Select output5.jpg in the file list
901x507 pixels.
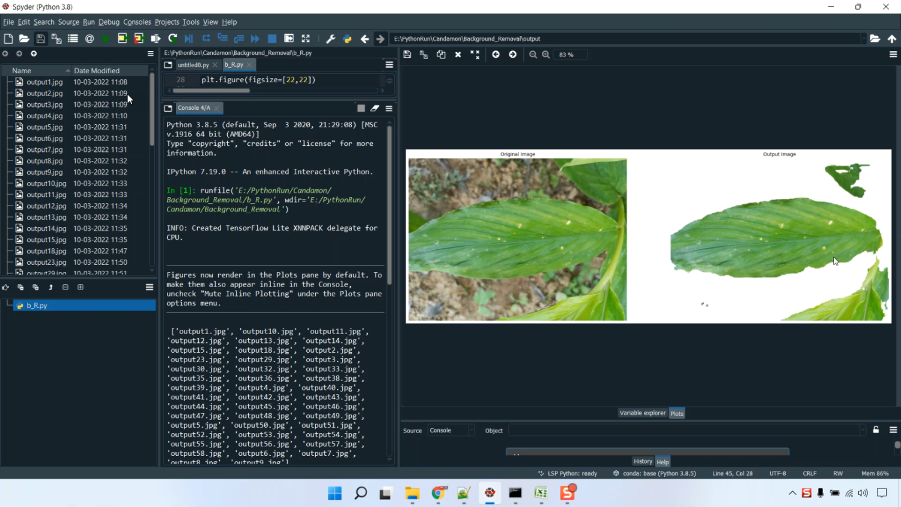point(44,127)
